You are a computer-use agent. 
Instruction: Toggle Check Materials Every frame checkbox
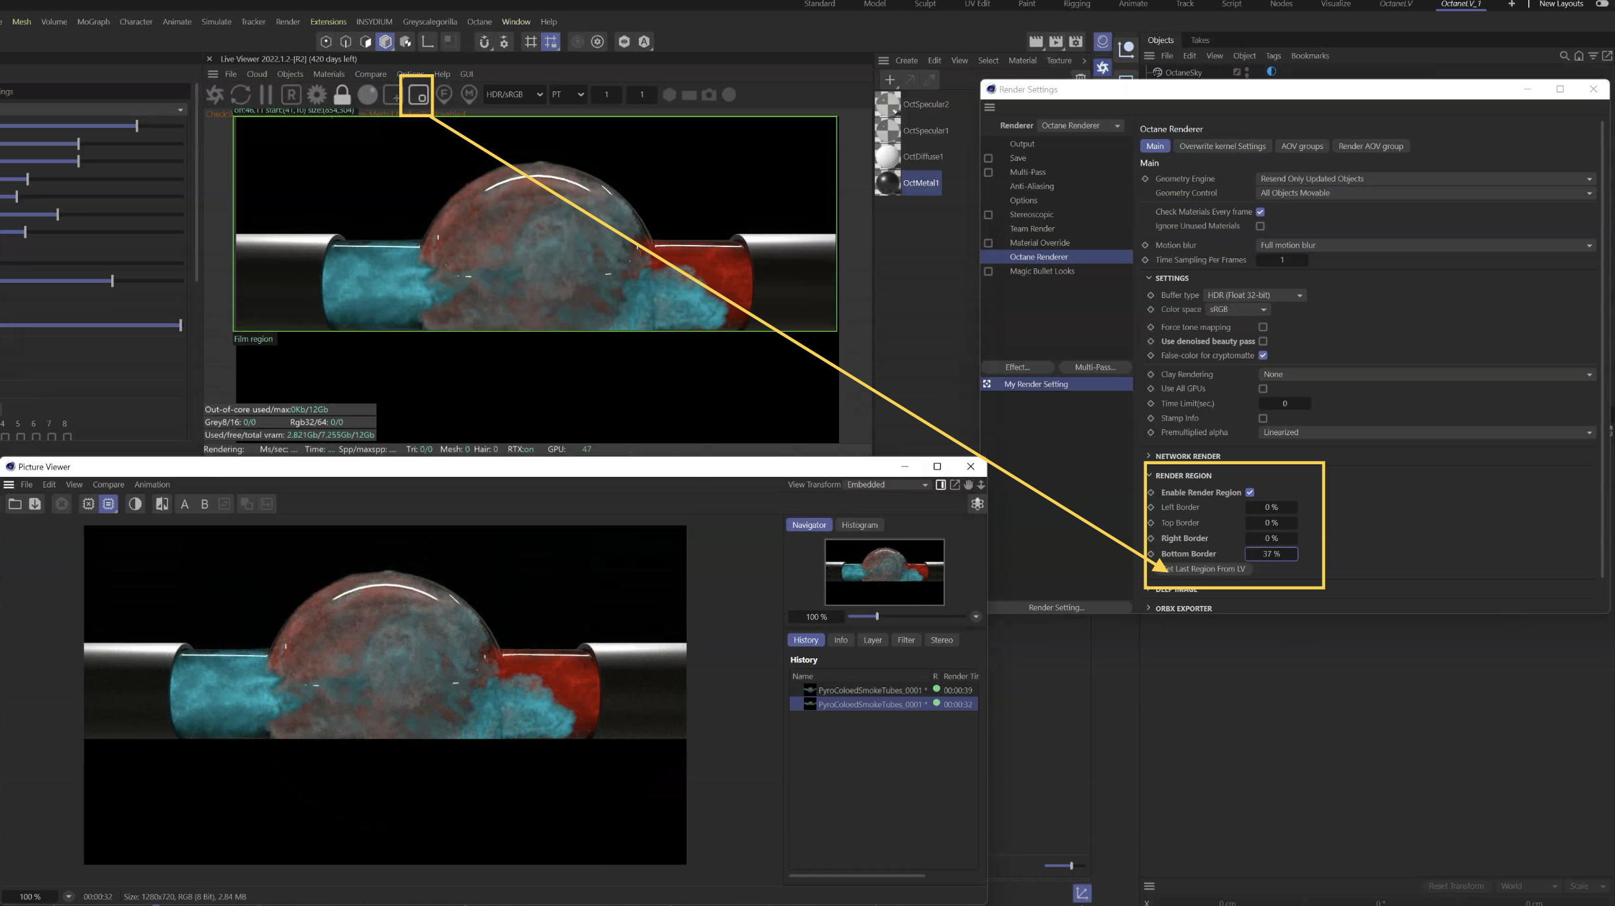1260,212
